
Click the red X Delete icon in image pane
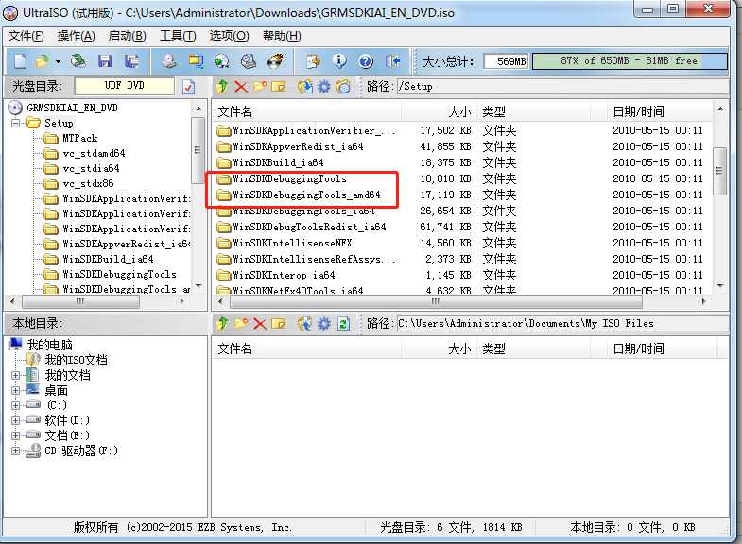[241, 87]
